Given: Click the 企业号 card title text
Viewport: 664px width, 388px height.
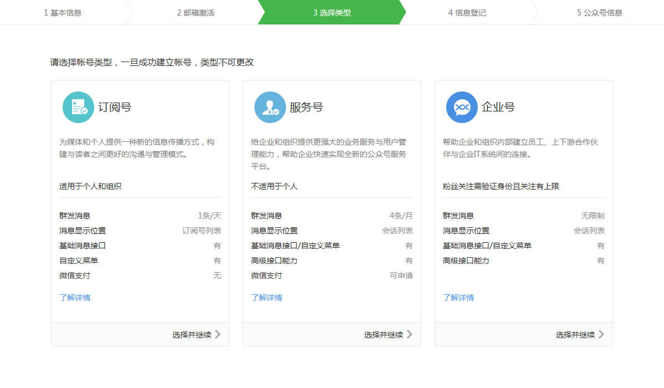Looking at the screenshot, I should (498, 107).
